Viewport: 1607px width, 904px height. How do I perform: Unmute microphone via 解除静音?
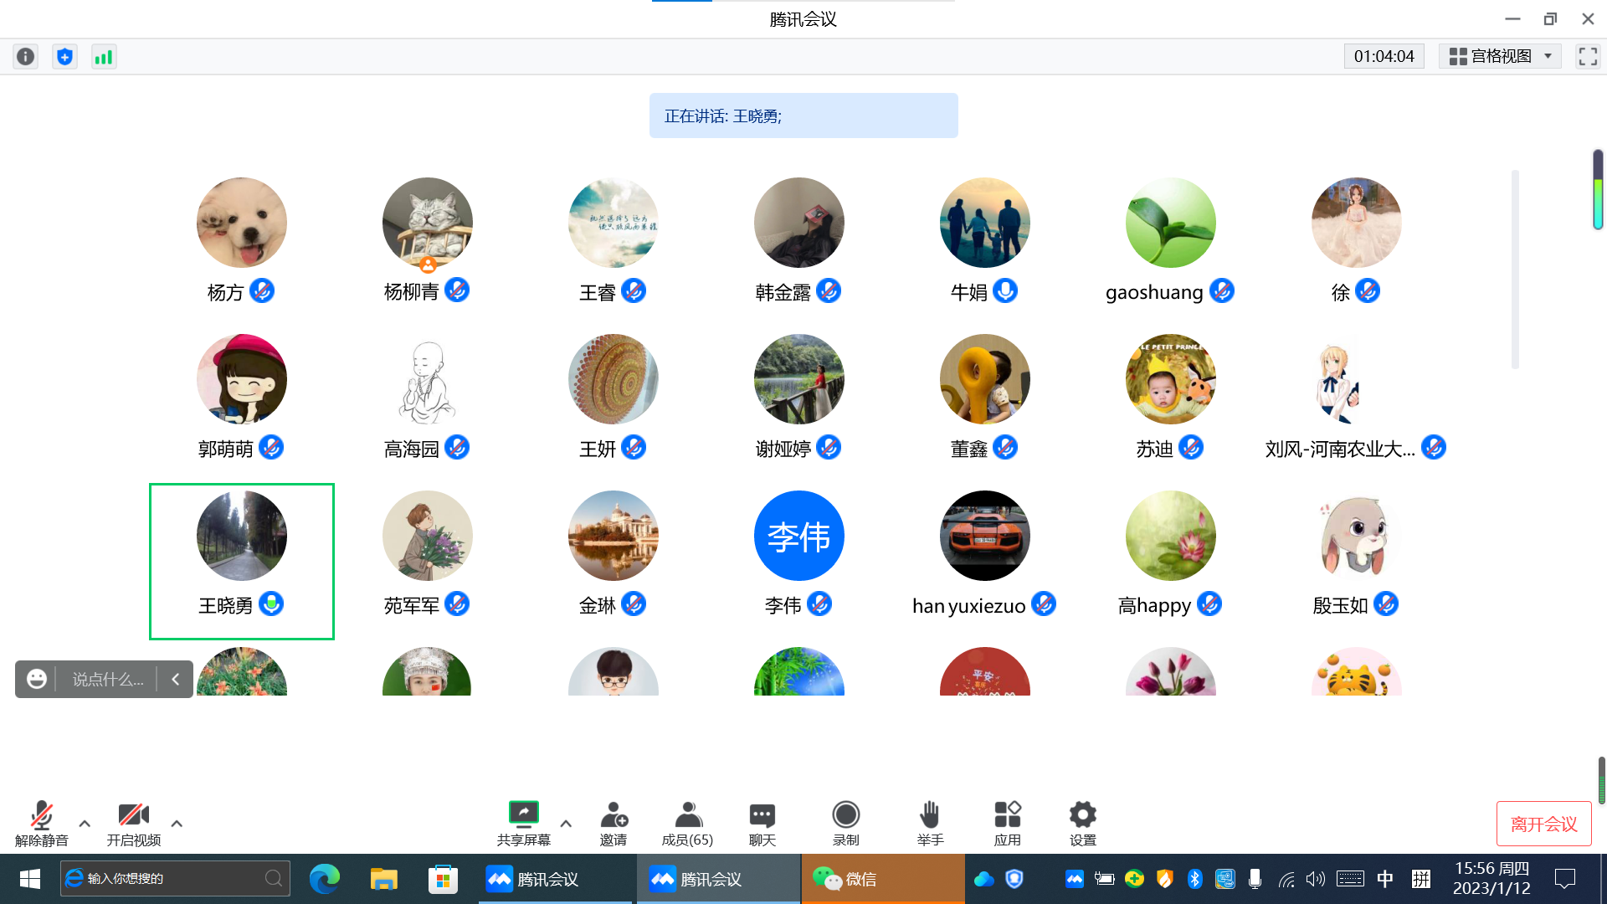(x=42, y=822)
